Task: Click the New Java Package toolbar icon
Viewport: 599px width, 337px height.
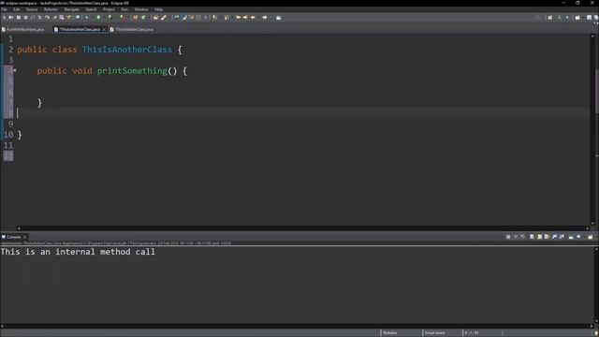Action: tap(135, 18)
